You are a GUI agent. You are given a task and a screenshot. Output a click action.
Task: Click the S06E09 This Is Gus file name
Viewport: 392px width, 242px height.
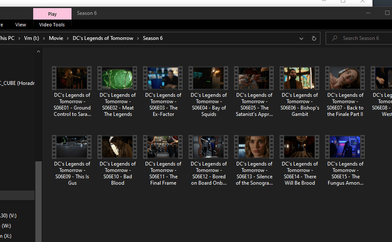(x=72, y=173)
